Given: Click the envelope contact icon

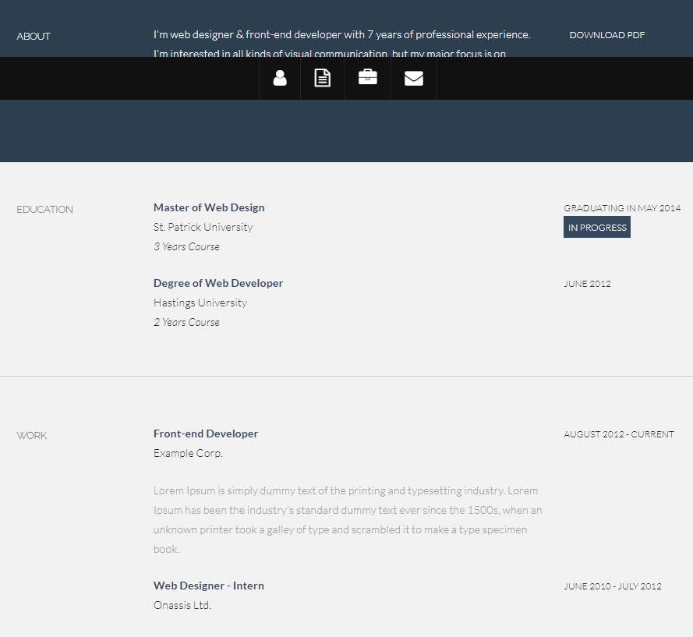Looking at the screenshot, I should pos(414,78).
